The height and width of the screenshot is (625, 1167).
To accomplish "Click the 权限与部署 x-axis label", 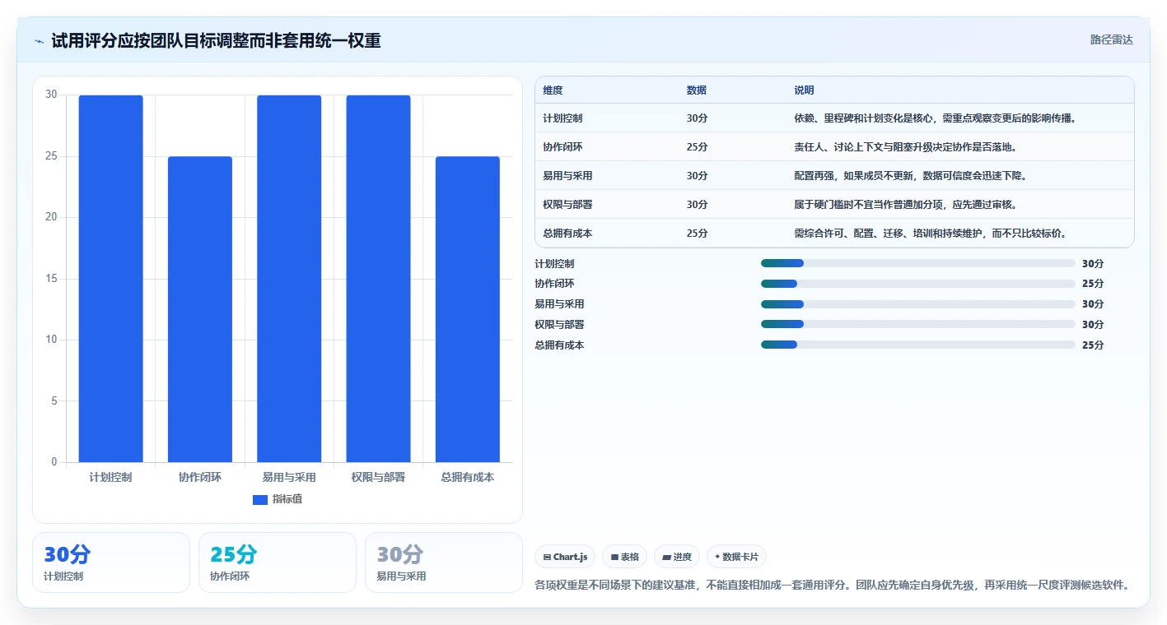I will pyautogui.click(x=379, y=477).
